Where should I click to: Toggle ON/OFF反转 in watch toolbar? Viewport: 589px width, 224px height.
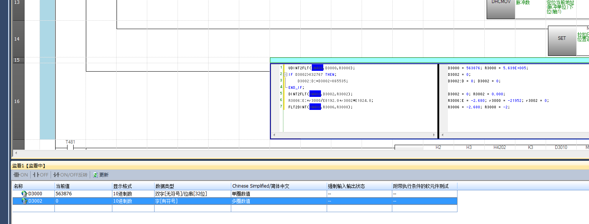pyautogui.click(x=70, y=175)
